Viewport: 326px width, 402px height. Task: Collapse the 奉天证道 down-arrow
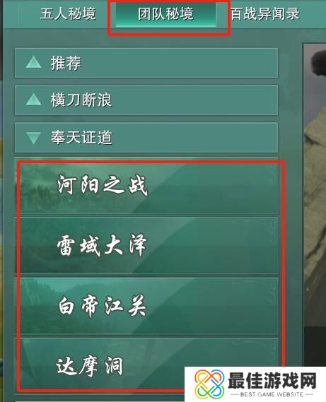(x=34, y=138)
